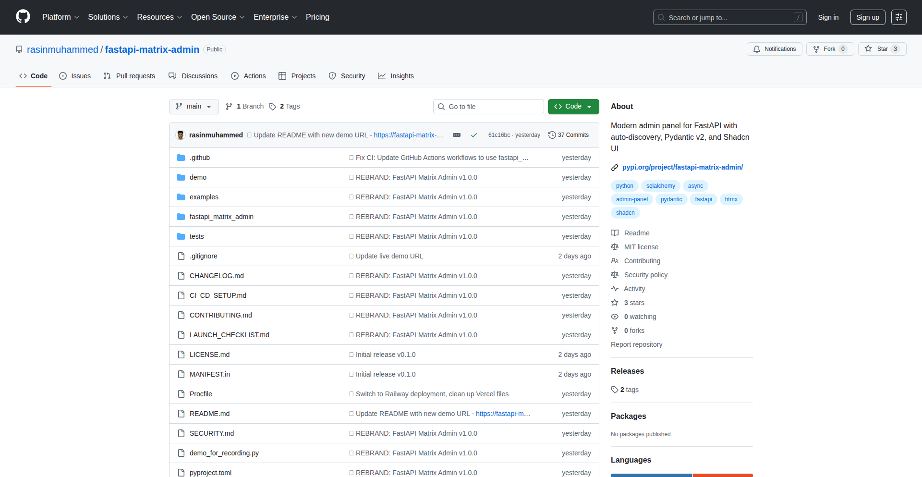The image size is (922, 477).
Task: Click the Report repository link
Action: point(636,344)
